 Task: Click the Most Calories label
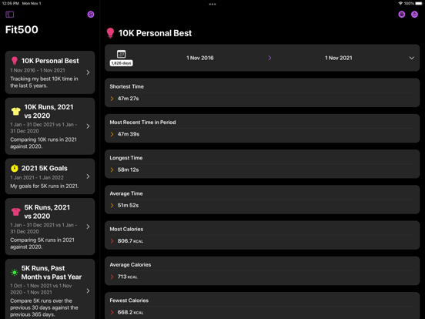[x=126, y=229]
